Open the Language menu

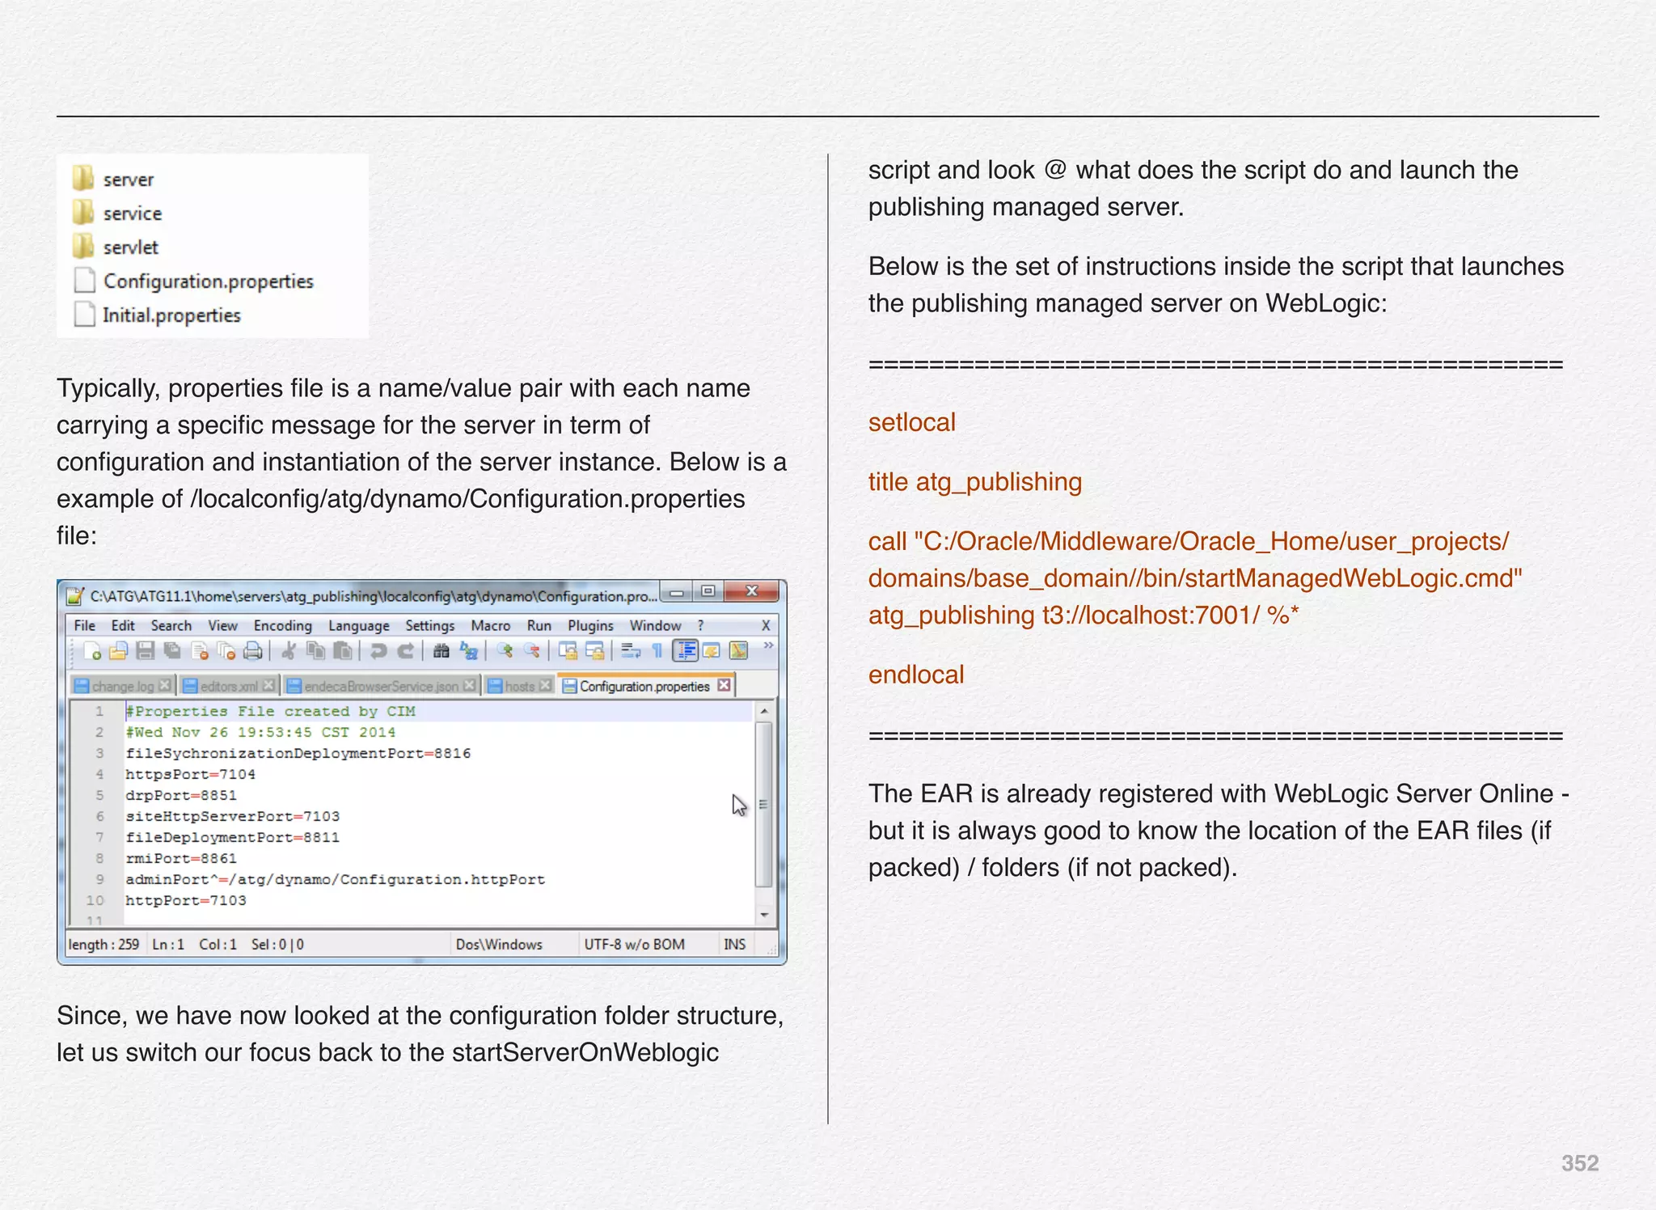click(358, 625)
